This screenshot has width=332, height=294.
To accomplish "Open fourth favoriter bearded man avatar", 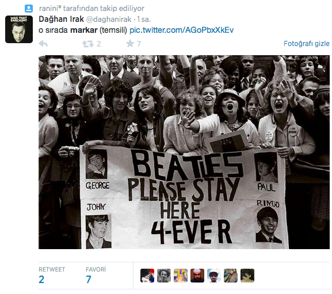I will (x=197, y=276).
